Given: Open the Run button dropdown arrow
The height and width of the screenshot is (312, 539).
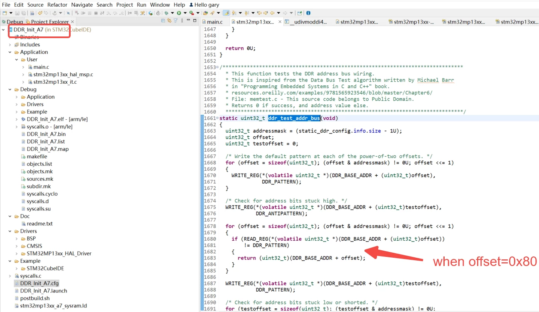Looking at the screenshot, I should 185,13.
